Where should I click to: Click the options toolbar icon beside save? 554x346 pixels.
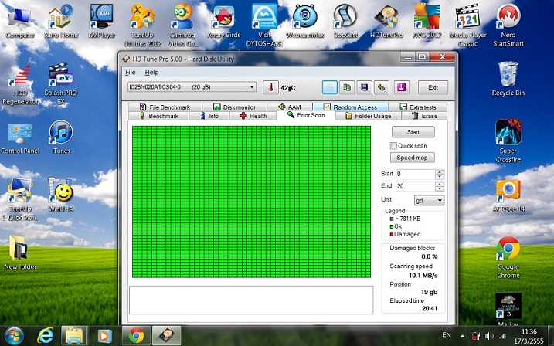[382, 87]
